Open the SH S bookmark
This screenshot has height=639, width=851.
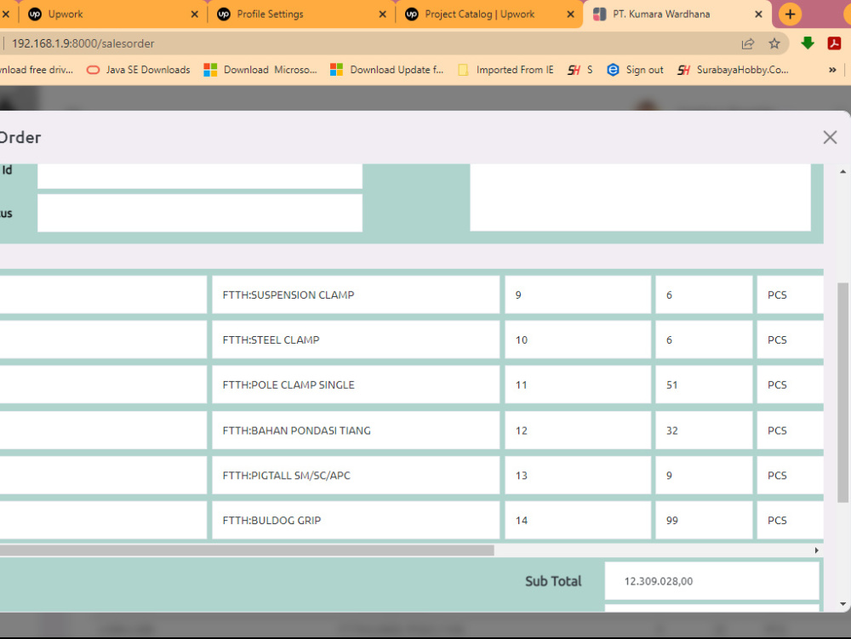[x=580, y=70]
